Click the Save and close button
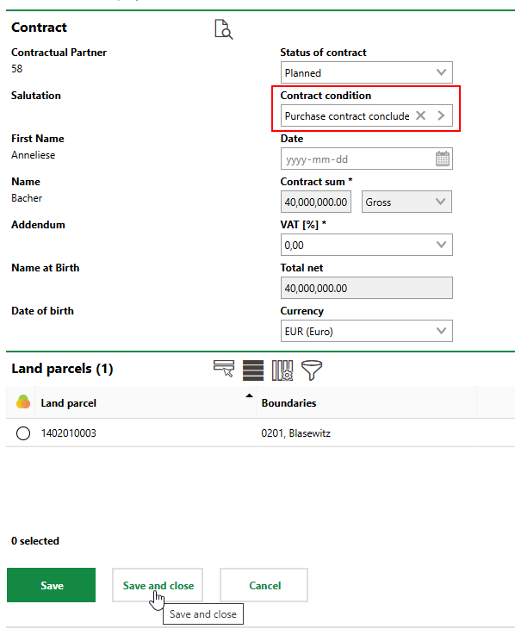 (x=158, y=585)
